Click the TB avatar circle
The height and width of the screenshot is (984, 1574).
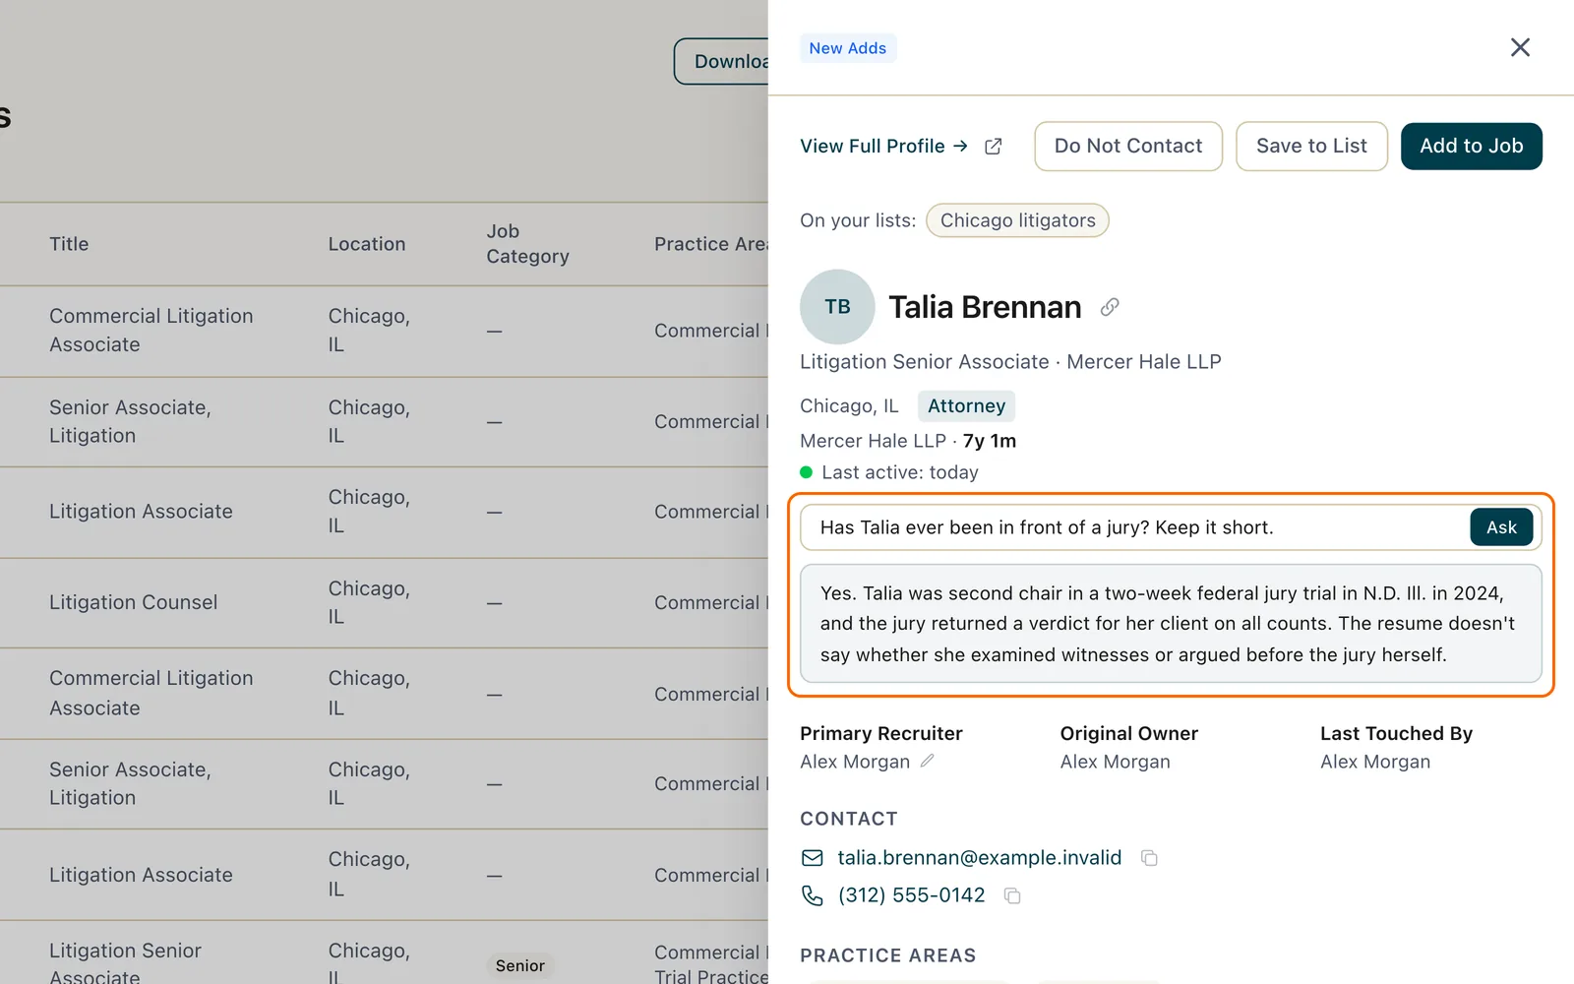tap(837, 307)
